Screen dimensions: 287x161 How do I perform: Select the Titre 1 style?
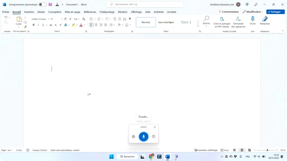pos(186,22)
